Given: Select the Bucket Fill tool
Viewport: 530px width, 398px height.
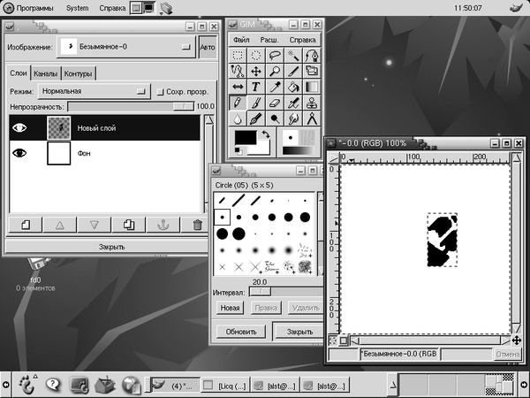Looking at the screenshot, I should [294, 87].
